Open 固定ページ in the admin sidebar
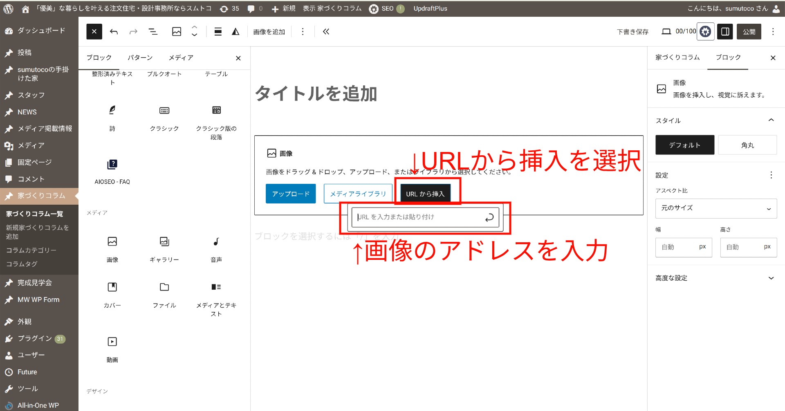This screenshot has height=411, width=785. tap(34, 162)
